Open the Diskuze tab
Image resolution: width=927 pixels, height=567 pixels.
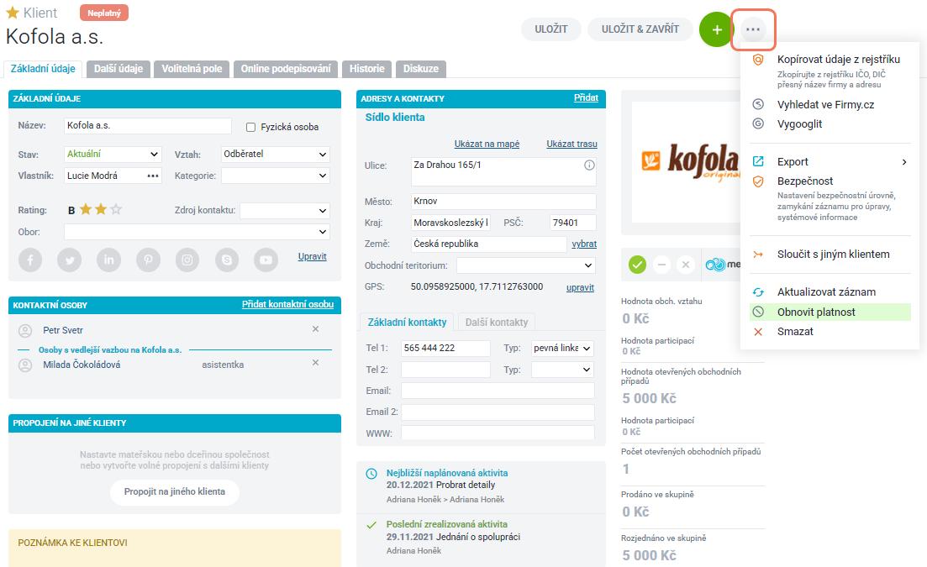421,69
